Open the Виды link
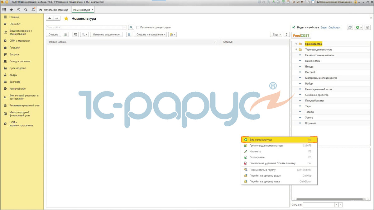374x210 pixels. (x=324, y=28)
